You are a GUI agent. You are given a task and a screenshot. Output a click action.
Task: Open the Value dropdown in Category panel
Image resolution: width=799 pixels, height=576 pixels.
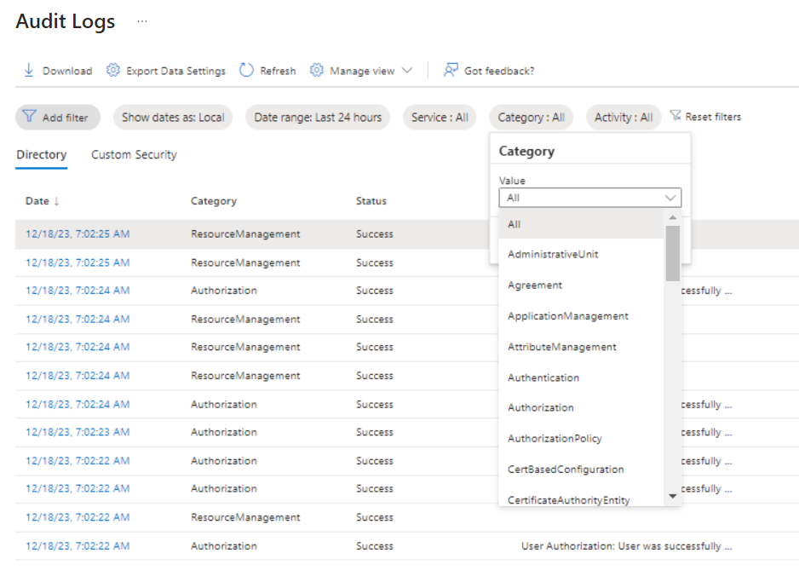(589, 197)
